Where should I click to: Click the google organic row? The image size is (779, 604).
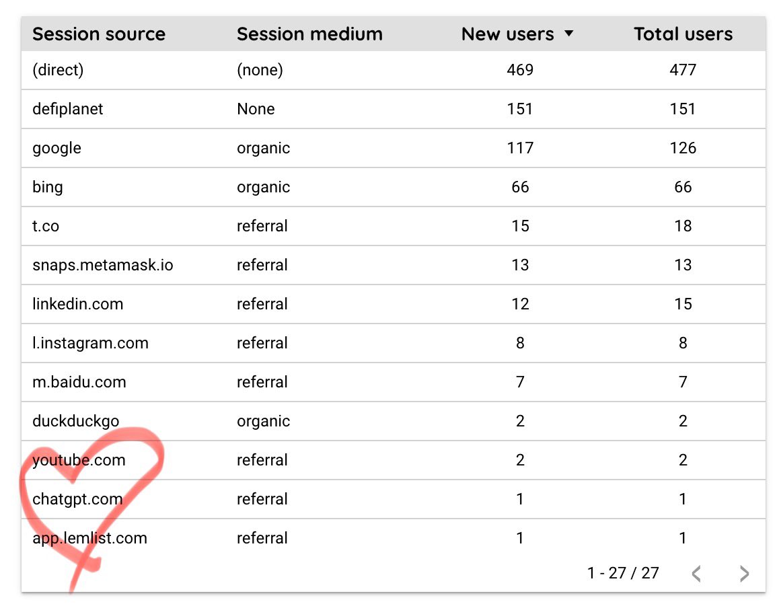click(x=56, y=148)
